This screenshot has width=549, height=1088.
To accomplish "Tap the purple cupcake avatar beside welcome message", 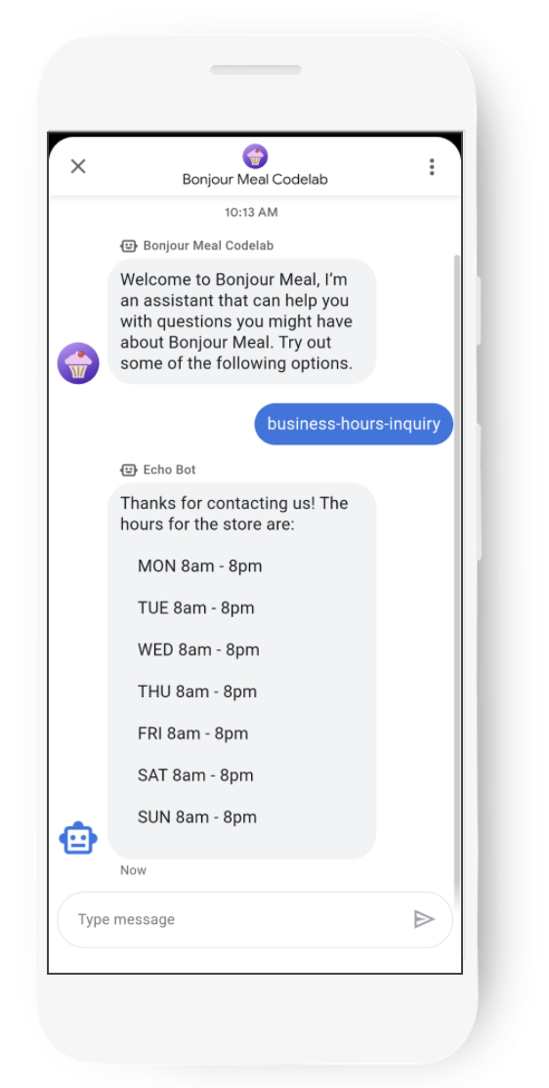I will pyautogui.click(x=78, y=363).
